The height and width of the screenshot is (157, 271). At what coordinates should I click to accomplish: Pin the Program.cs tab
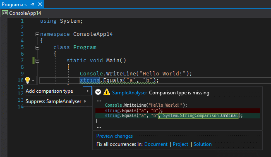click(x=32, y=4)
